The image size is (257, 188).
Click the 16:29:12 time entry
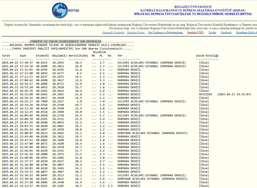26,98
